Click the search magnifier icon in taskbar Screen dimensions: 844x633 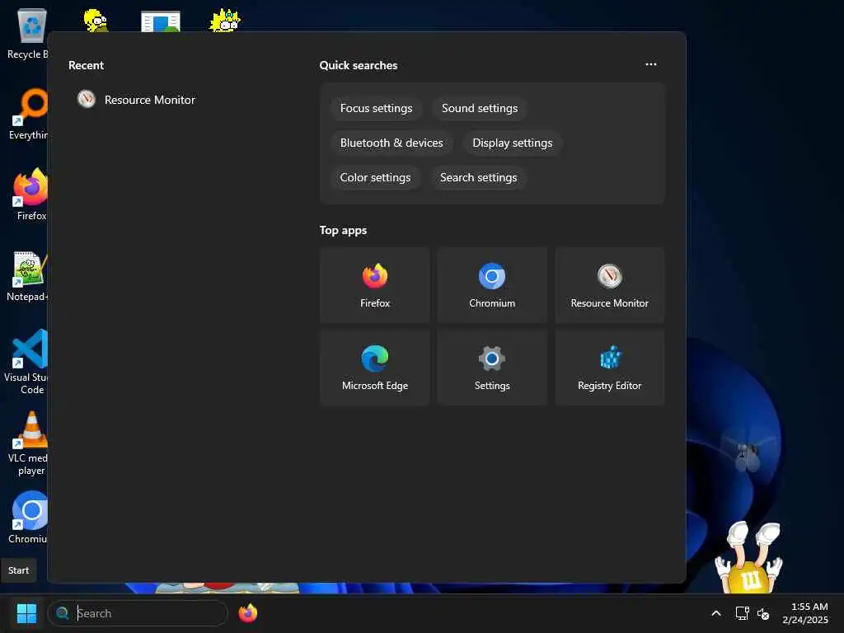pos(63,613)
